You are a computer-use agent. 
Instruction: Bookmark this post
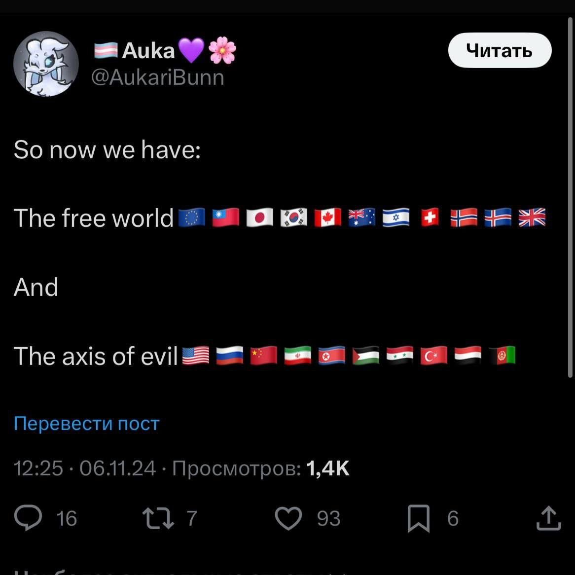point(418,518)
